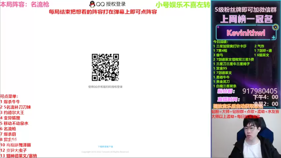Click the '上周榜一冠名' title

pos(246,19)
